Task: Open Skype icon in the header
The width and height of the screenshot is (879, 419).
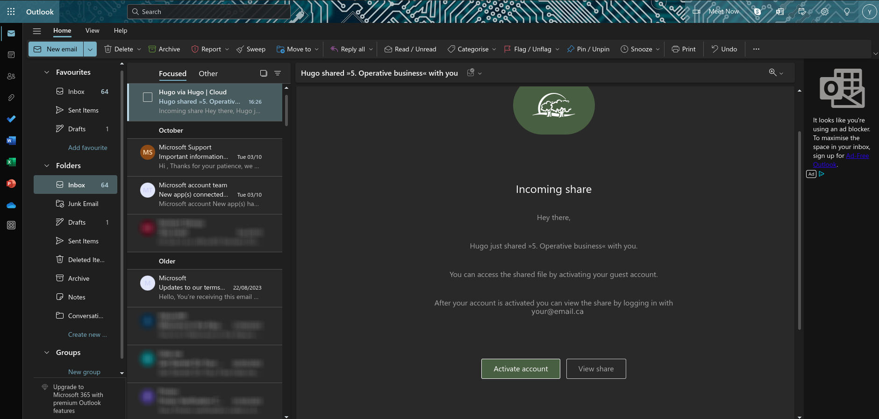Action: [758, 12]
